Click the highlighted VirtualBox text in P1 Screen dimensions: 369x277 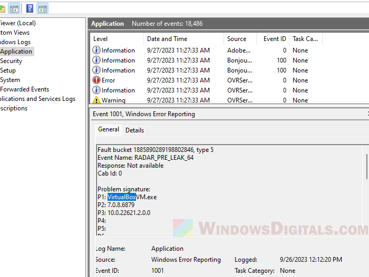point(122,197)
